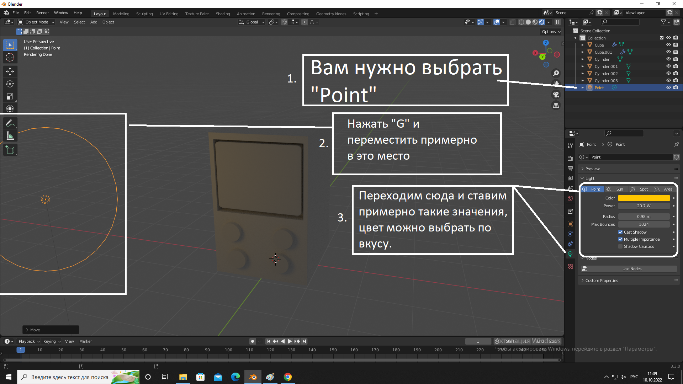Switch to the Shading workspace tab

click(x=223, y=14)
